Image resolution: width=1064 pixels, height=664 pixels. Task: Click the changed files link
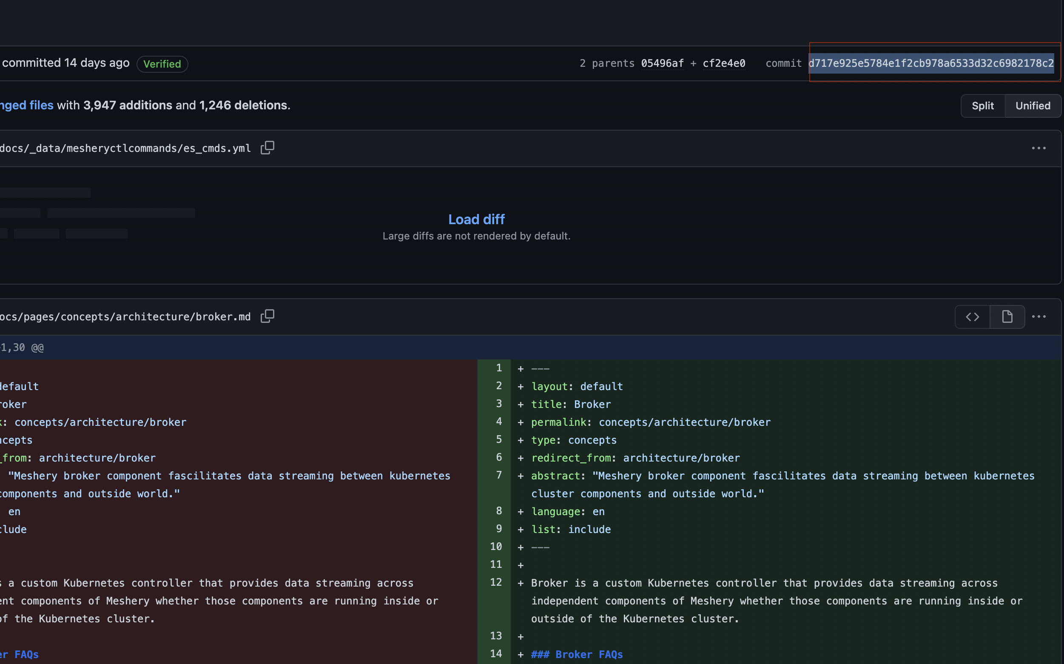pyautogui.click(x=26, y=105)
